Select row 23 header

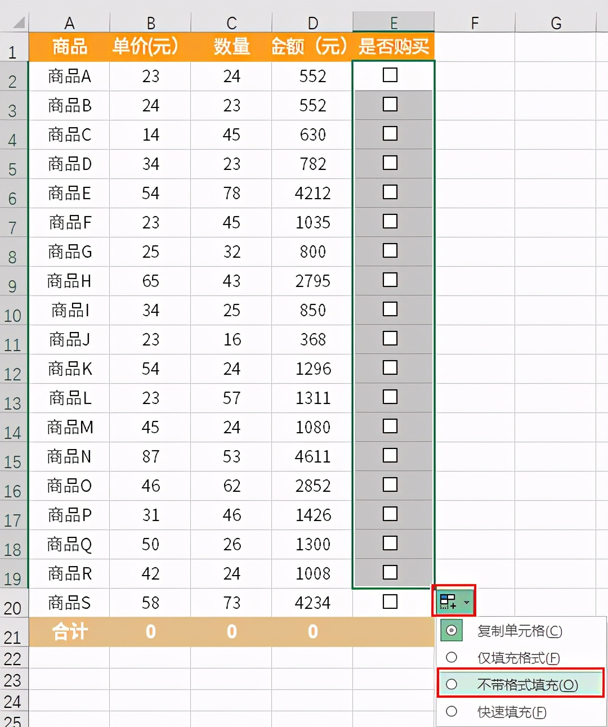14,680
